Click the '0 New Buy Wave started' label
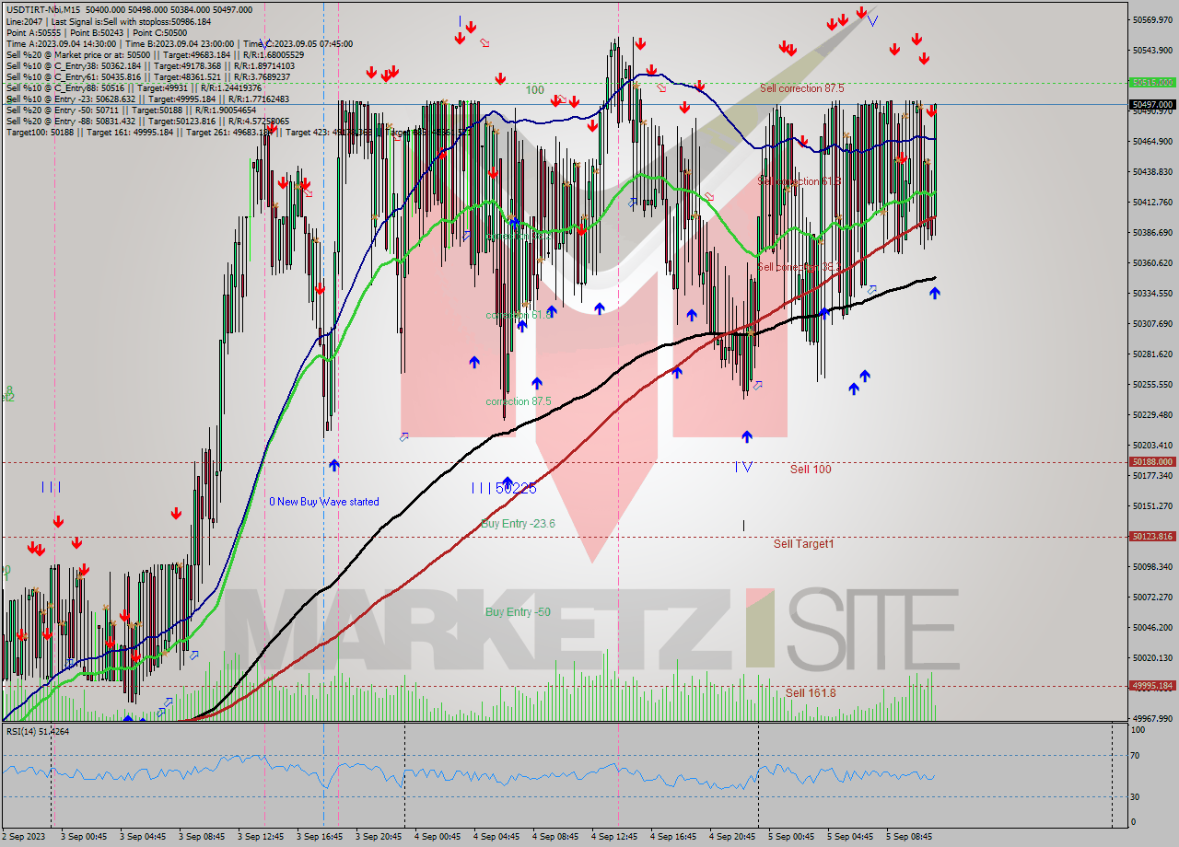This screenshot has width=1179, height=847. [x=323, y=502]
